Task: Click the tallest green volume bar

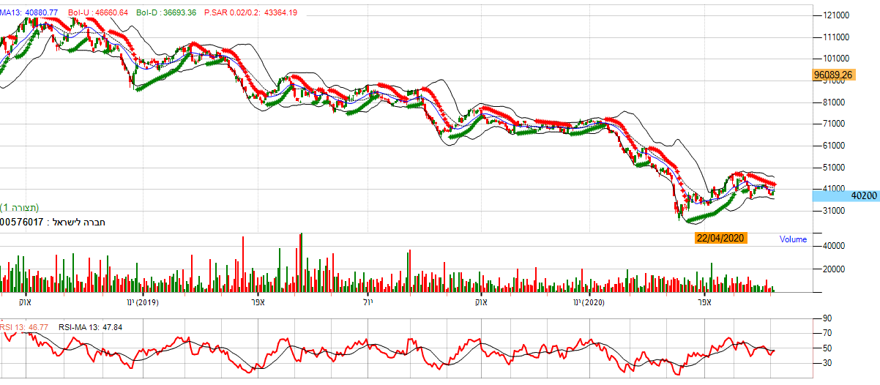Action: point(300,263)
